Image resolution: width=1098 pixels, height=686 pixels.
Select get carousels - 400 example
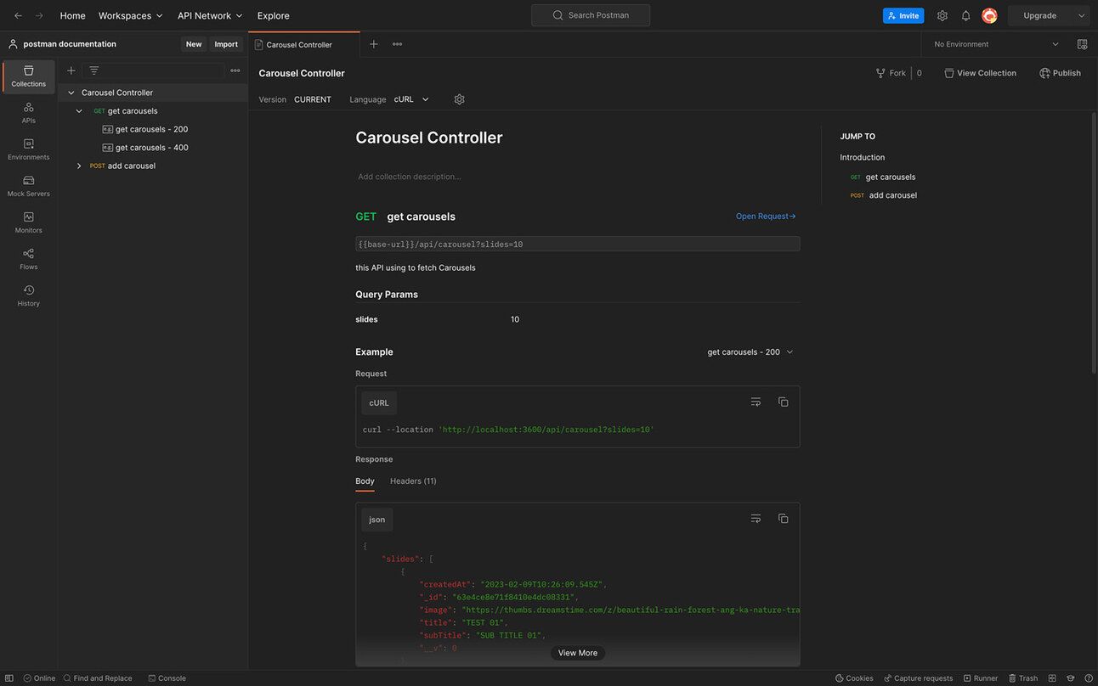151,148
